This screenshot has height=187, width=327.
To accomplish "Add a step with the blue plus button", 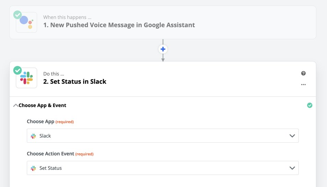I will click(x=163, y=49).
